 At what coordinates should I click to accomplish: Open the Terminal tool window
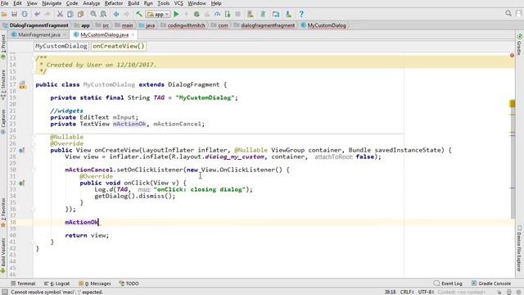pos(23,284)
